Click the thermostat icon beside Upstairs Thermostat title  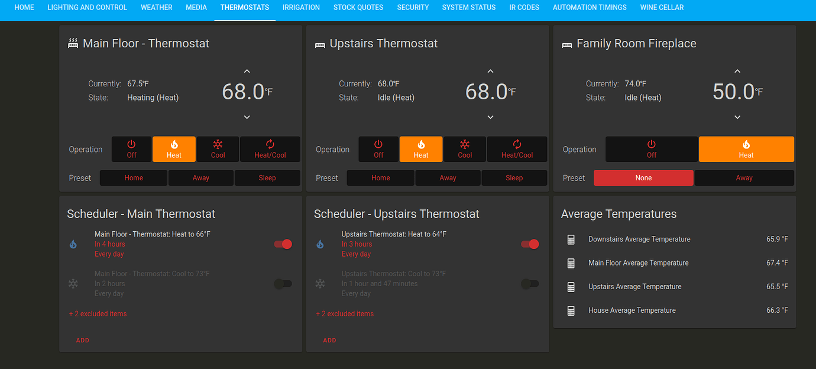pos(320,43)
